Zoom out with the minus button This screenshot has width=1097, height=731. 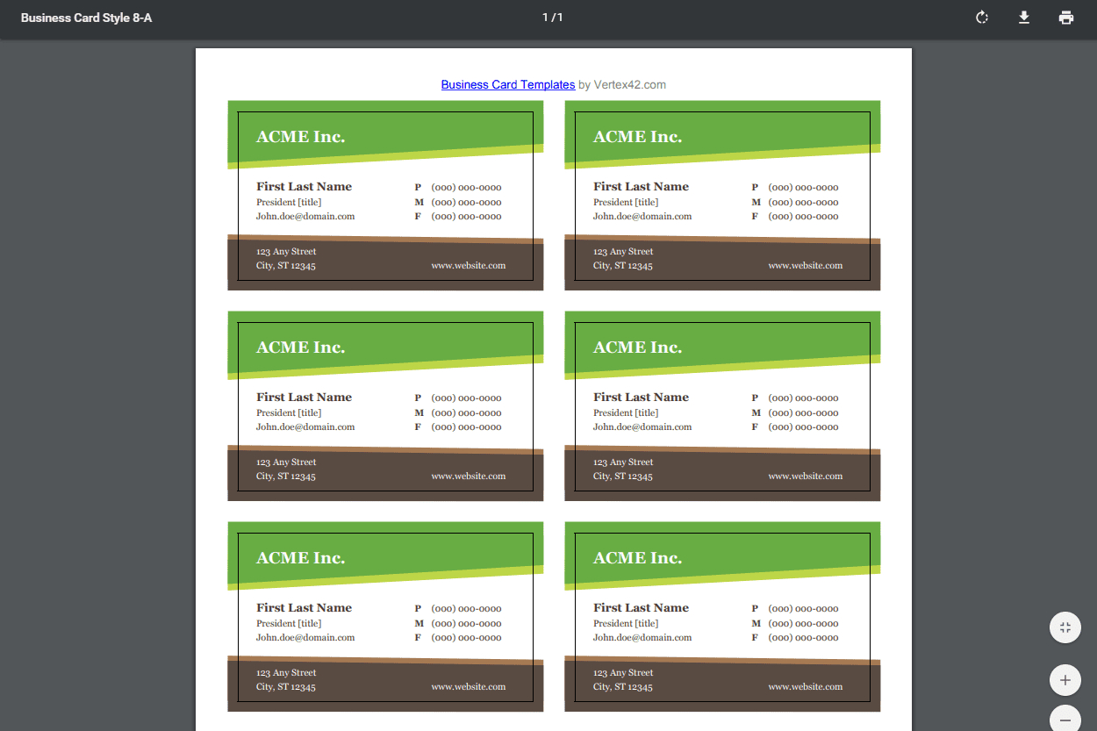click(1065, 720)
